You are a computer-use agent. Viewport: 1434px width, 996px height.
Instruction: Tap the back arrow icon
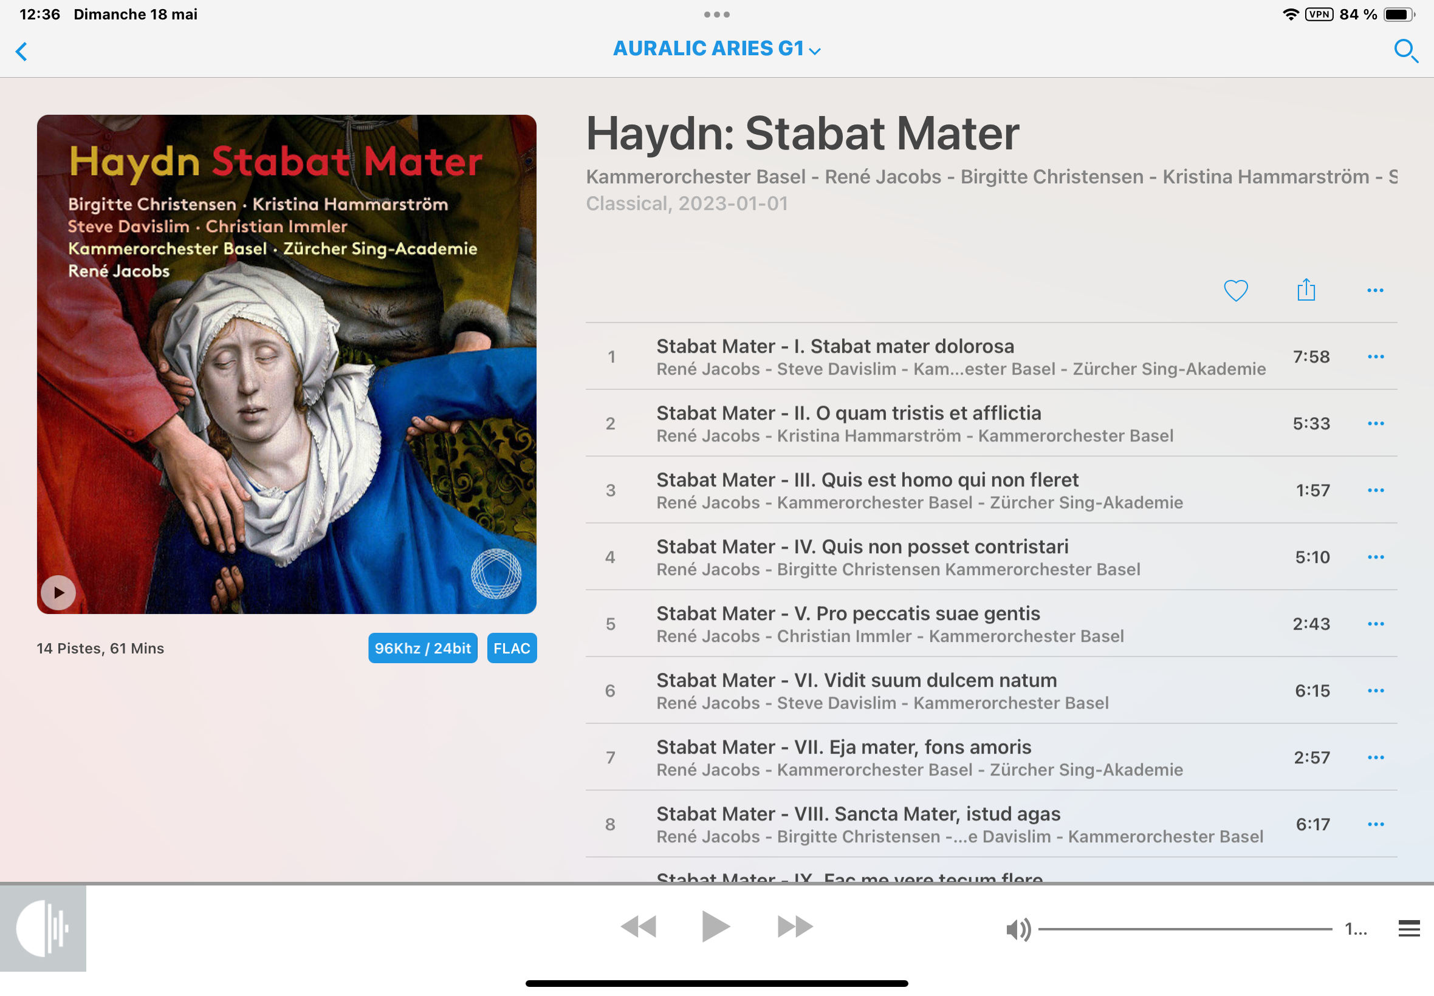click(22, 51)
